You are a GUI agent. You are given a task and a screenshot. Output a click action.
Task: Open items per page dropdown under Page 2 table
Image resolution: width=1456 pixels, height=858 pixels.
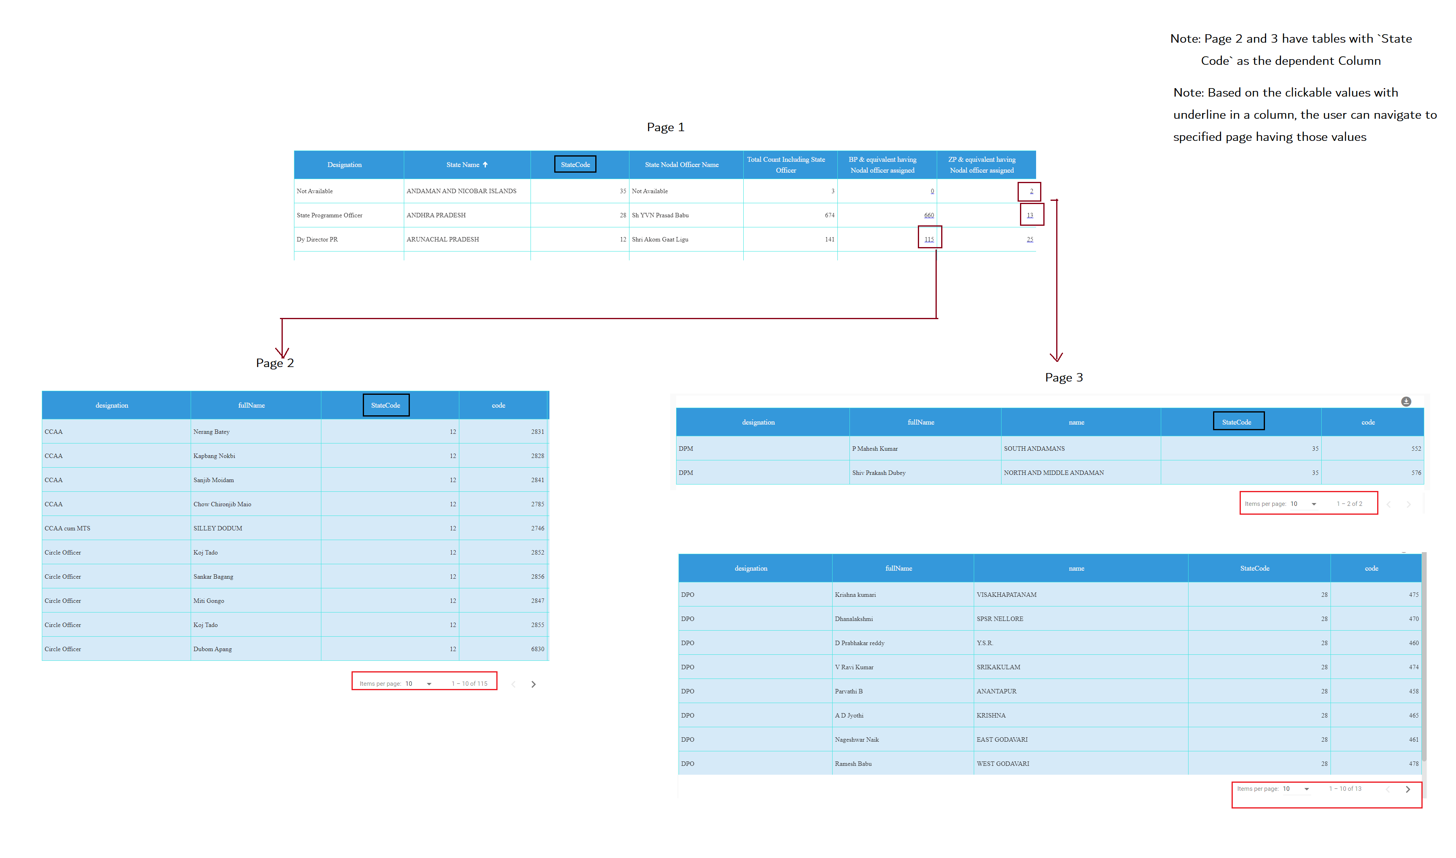point(429,684)
